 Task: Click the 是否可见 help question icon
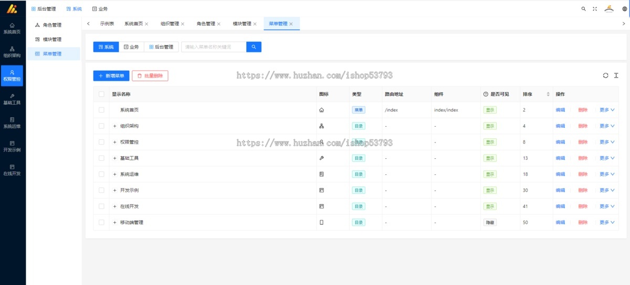point(486,94)
